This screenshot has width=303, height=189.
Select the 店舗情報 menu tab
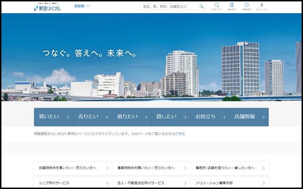(249, 117)
